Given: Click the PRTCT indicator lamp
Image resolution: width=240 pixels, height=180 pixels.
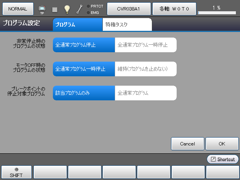Looking at the screenshot, I should click(88, 6).
